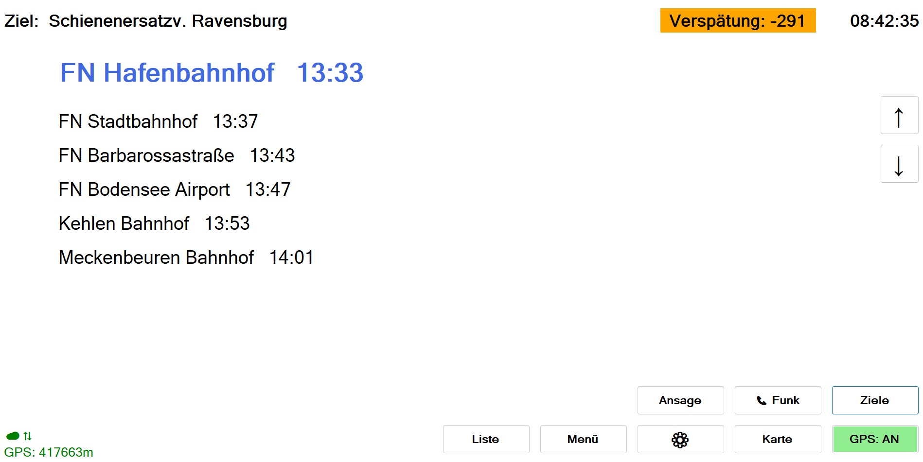Select FN Bodensee Airport 13:47 stop
The width and height of the screenshot is (923, 462).
174,189
